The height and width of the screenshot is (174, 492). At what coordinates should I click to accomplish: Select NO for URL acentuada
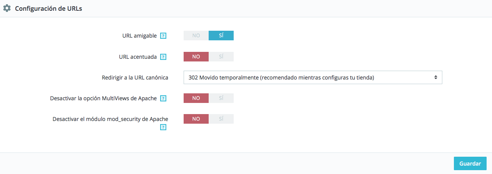[x=196, y=56]
